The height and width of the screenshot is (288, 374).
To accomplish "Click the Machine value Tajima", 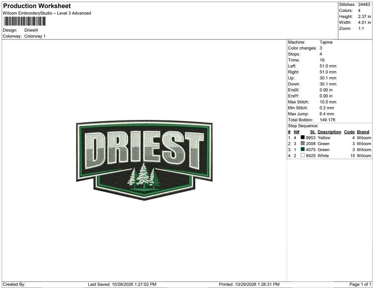I will click(x=326, y=42).
